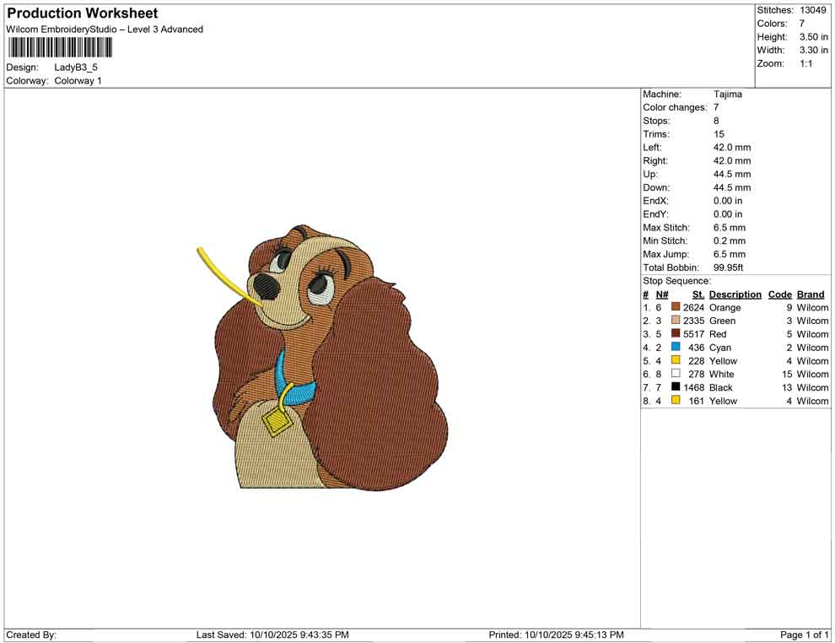The width and height of the screenshot is (835, 643).
Task: Click the Production Worksheet title
Action: click(x=83, y=13)
